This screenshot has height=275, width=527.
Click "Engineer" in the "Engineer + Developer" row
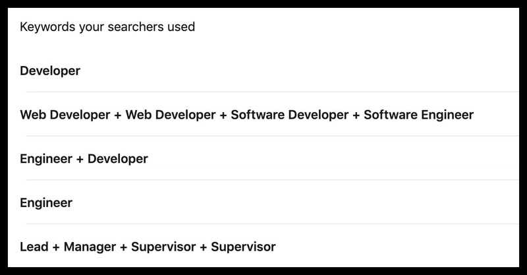[x=46, y=159]
